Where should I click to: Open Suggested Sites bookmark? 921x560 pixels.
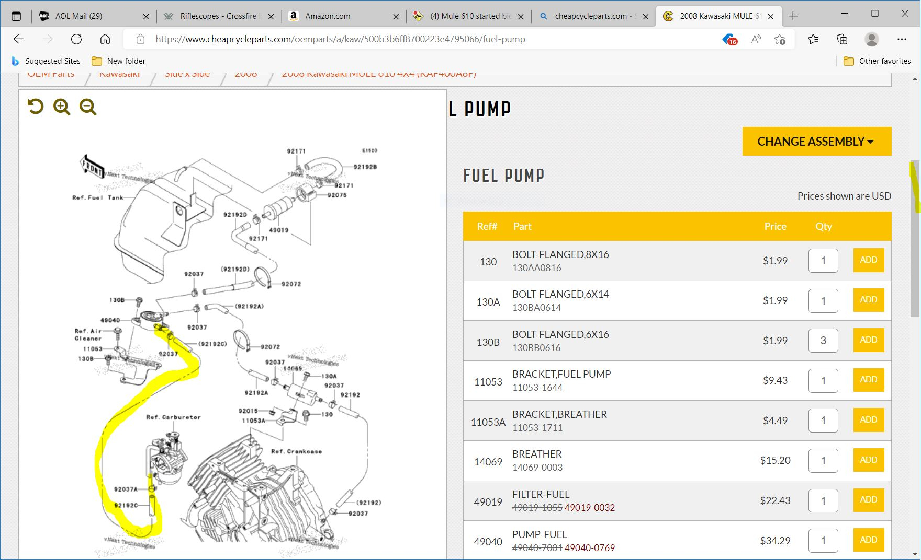(x=46, y=61)
